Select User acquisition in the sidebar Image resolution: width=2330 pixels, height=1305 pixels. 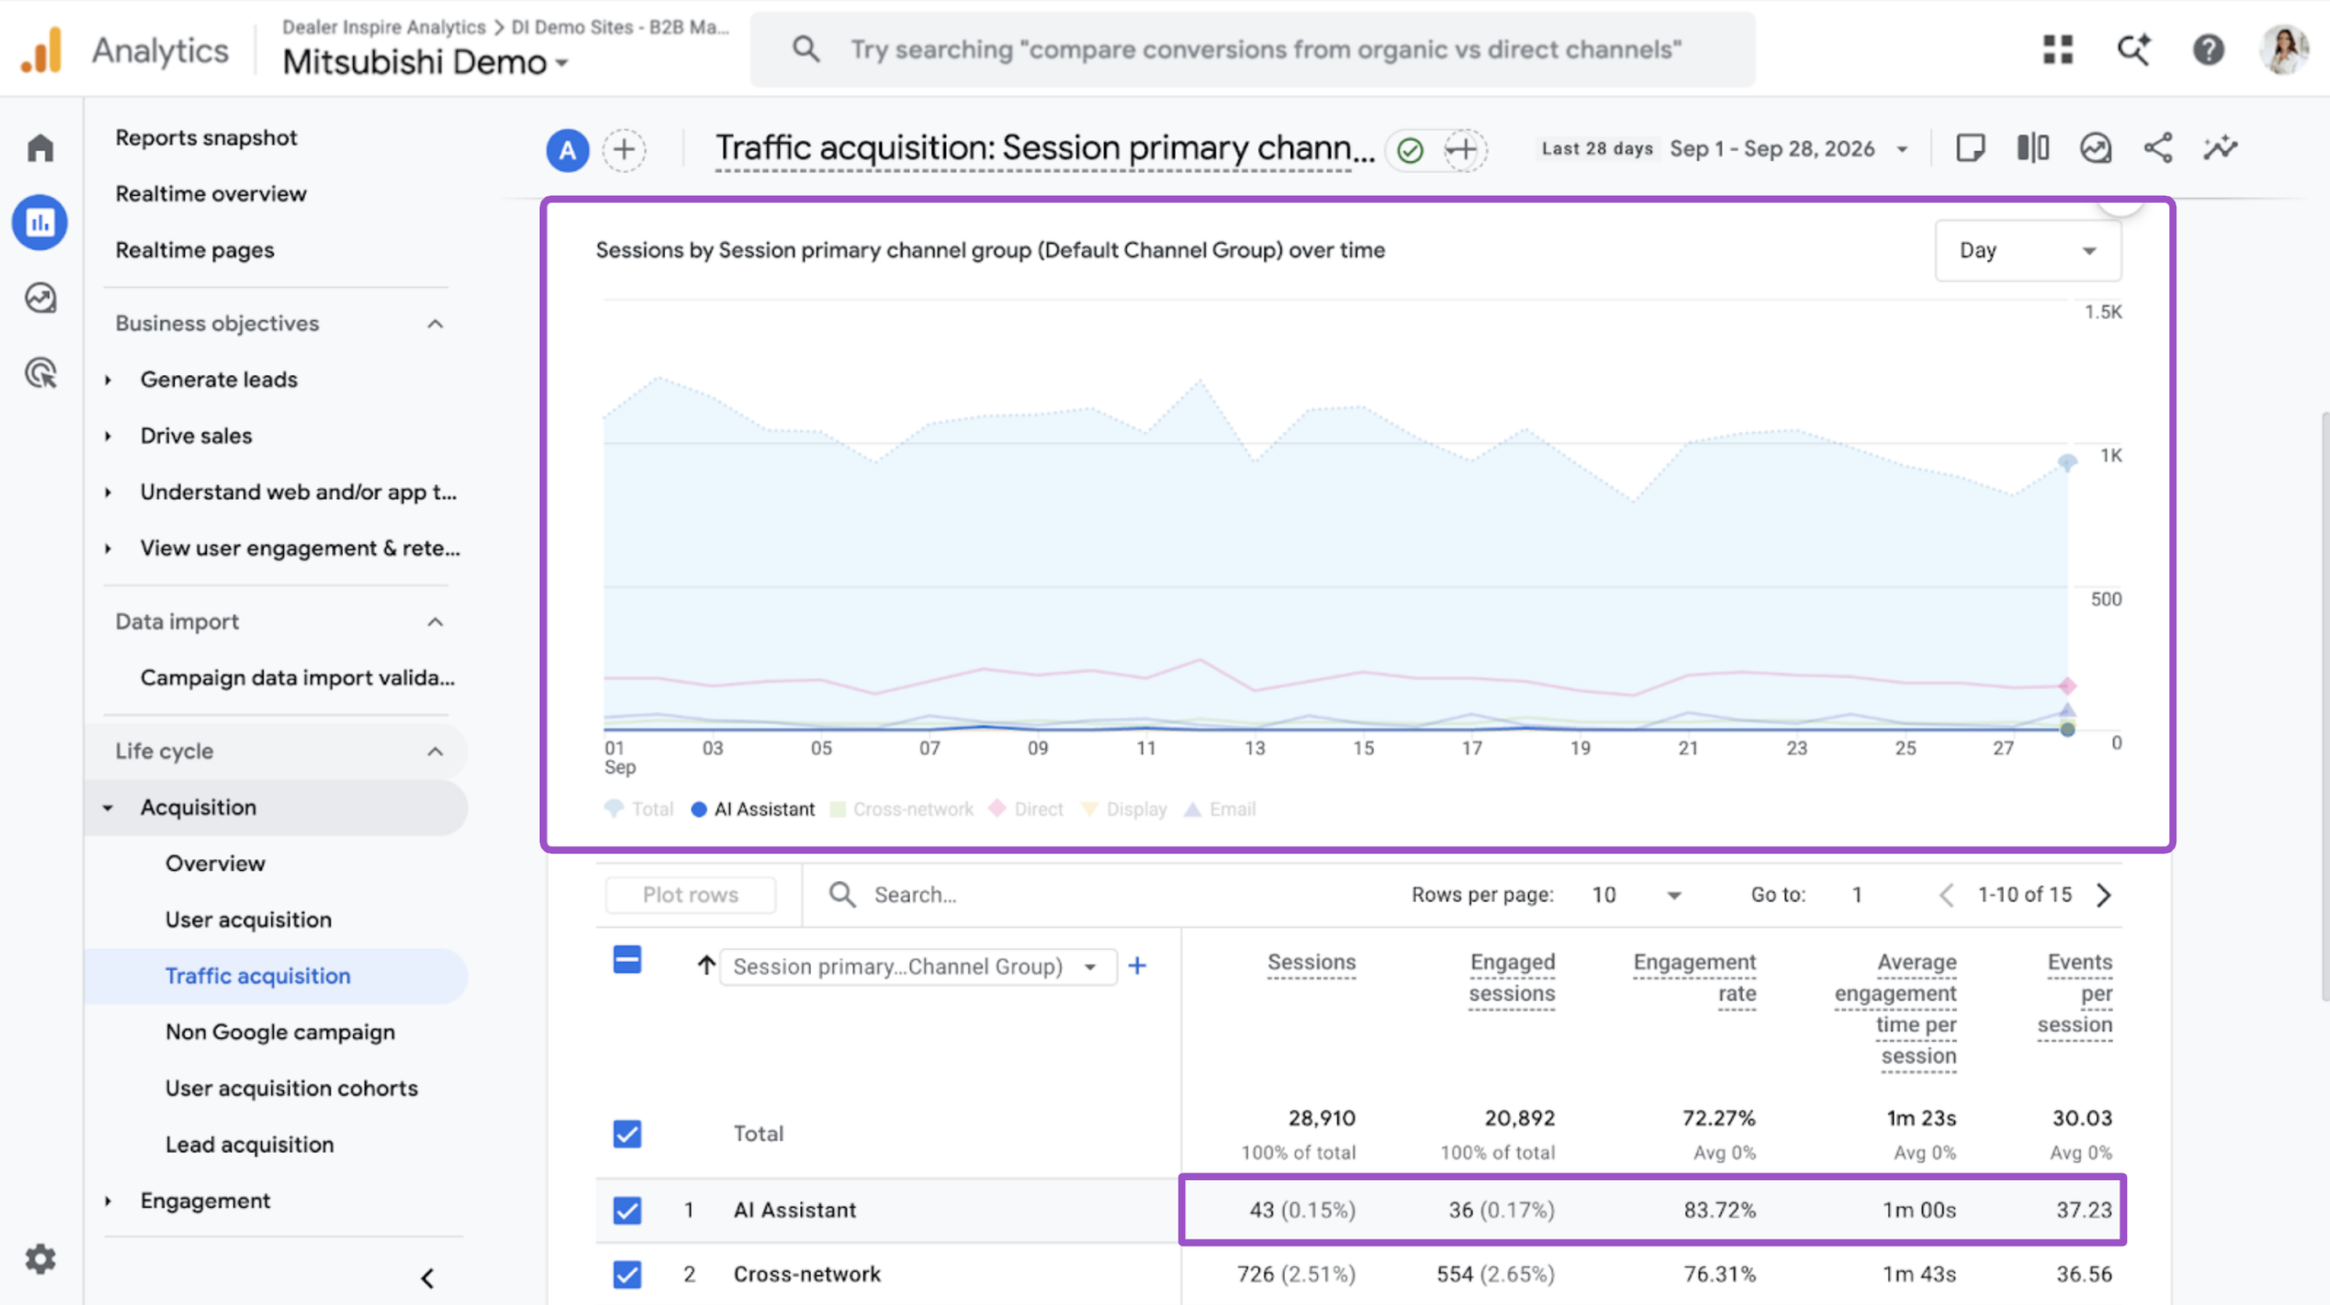click(248, 919)
